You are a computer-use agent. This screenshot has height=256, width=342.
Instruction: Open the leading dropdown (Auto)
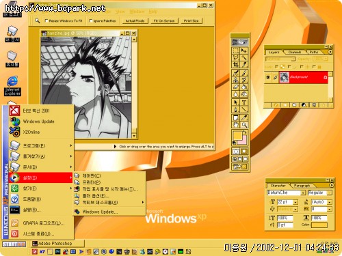click(x=330, y=202)
